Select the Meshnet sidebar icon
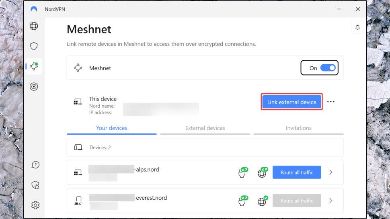 34,66
